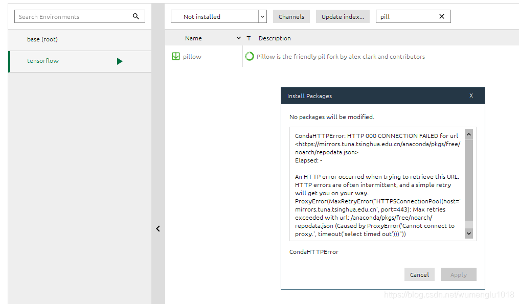This screenshot has height=304, width=519.
Task: Click the play arrow next to tensorflow environment
Action: [x=120, y=61]
